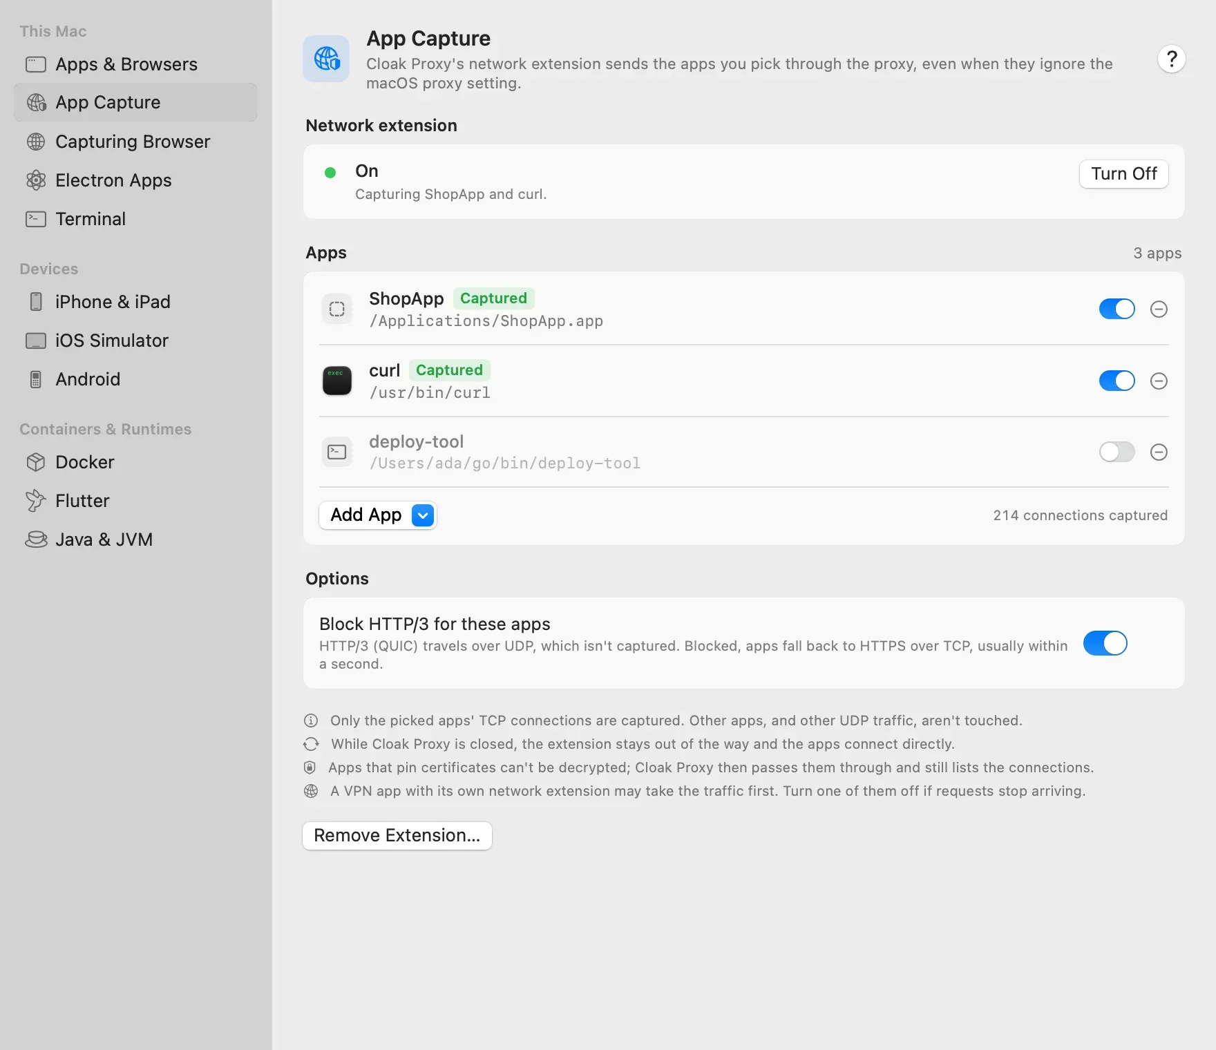1216x1050 pixels.
Task: Toggle off curl capture switch
Action: coord(1117,381)
